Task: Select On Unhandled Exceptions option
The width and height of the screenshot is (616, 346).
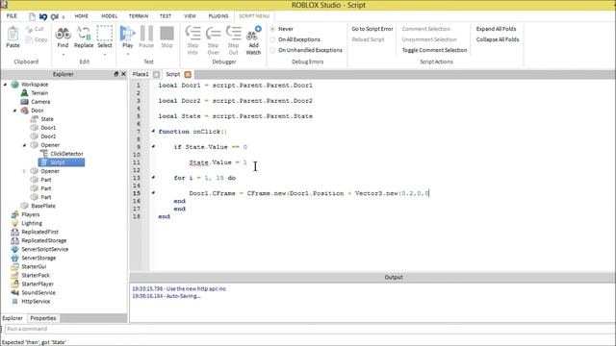Action: click(272, 50)
